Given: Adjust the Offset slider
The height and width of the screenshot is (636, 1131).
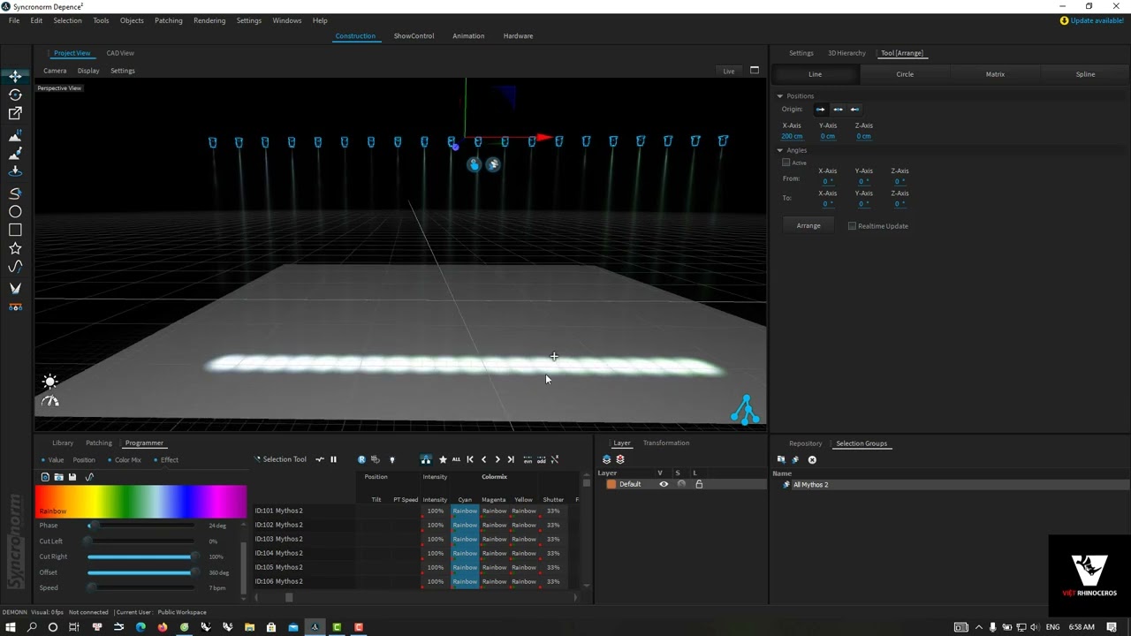Looking at the screenshot, I should pos(140,572).
